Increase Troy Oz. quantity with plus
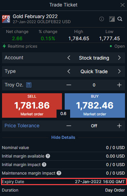 click(119, 85)
